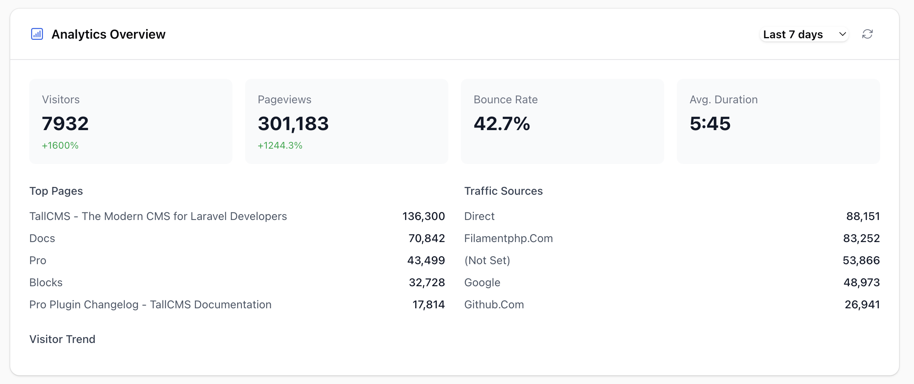Viewport: 914px width, 384px height.
Task: Click the Bounce Rate card
Action: (x=563, y=121)
